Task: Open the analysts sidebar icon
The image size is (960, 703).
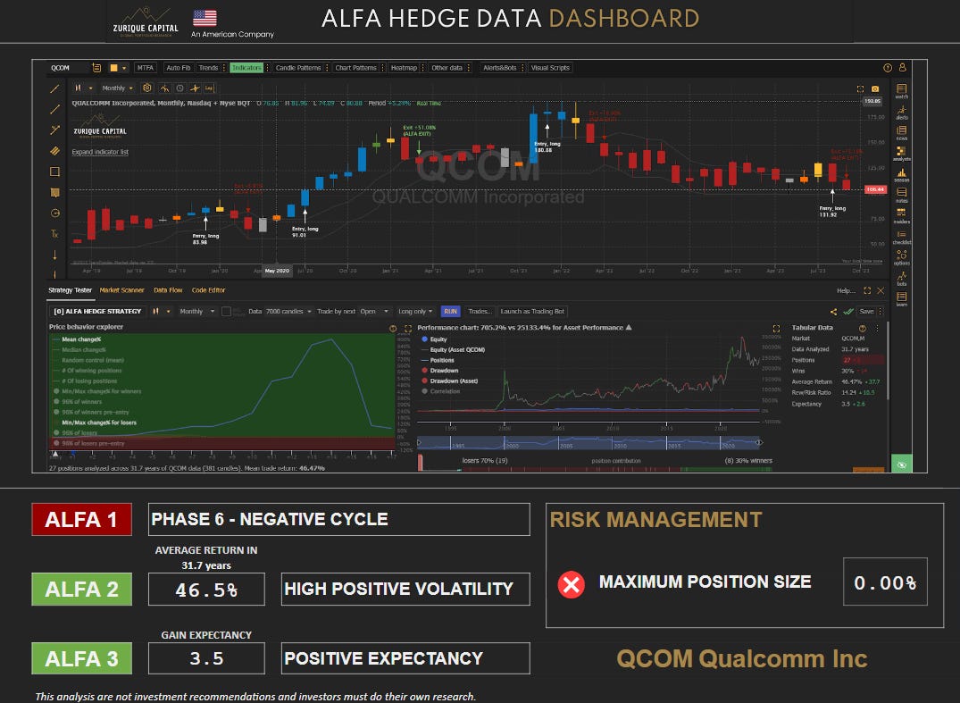Action: pyautogui.click(x=901, y=153)
